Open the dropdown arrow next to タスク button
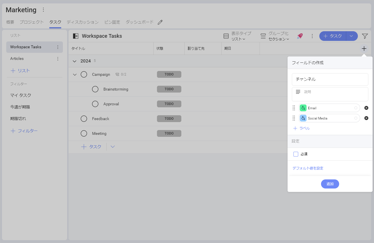The height and width of the screenshot is (243, 374). click(x=352, y=36)
